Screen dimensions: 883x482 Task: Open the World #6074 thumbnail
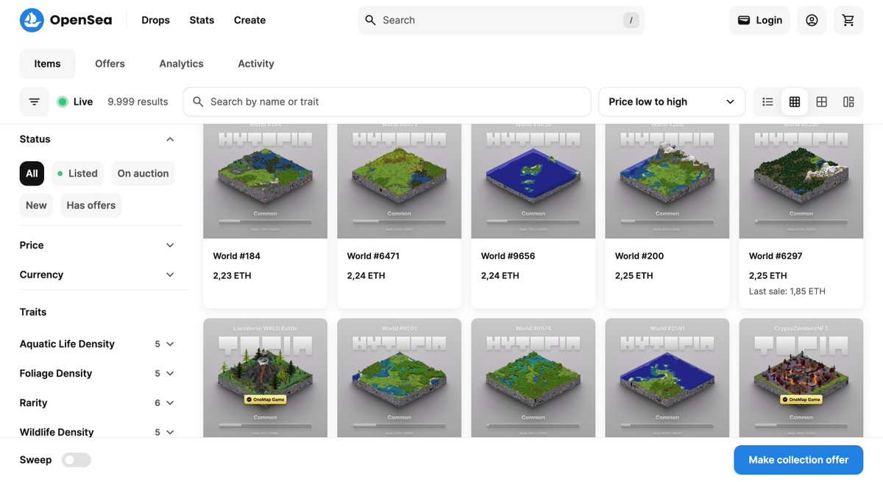pos(533,378)
